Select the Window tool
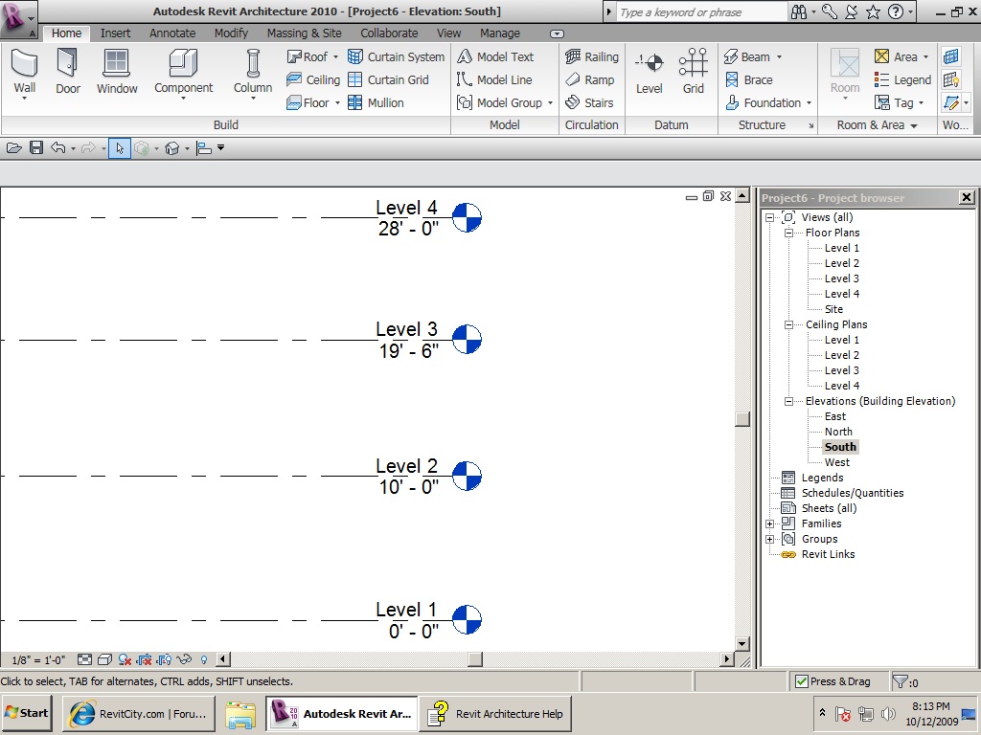Screen dimensions: 981x735 117,73
